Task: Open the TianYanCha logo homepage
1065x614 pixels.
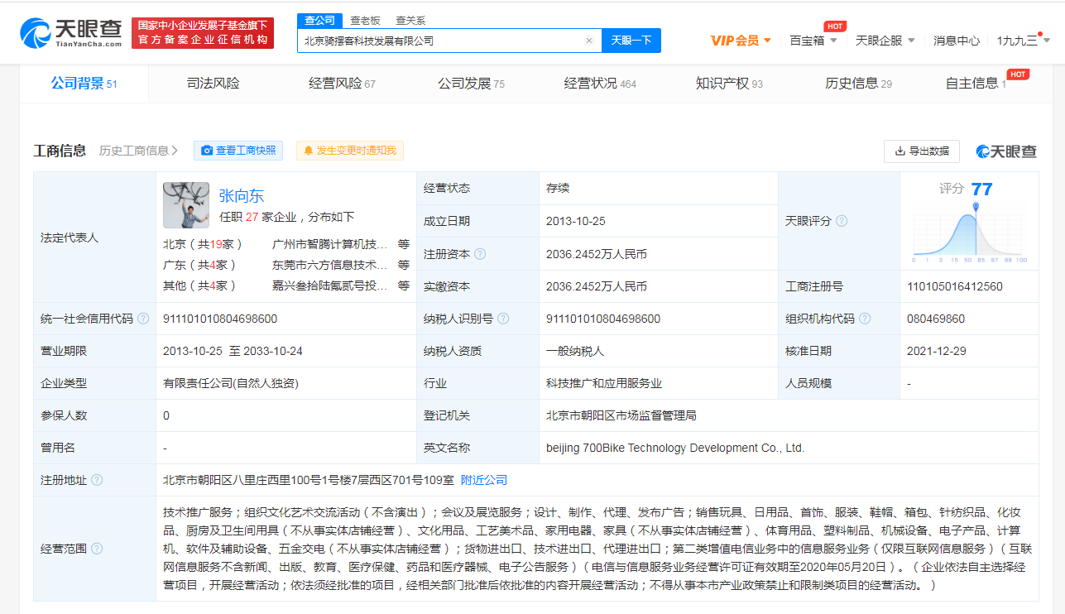Action: point(70,32)
